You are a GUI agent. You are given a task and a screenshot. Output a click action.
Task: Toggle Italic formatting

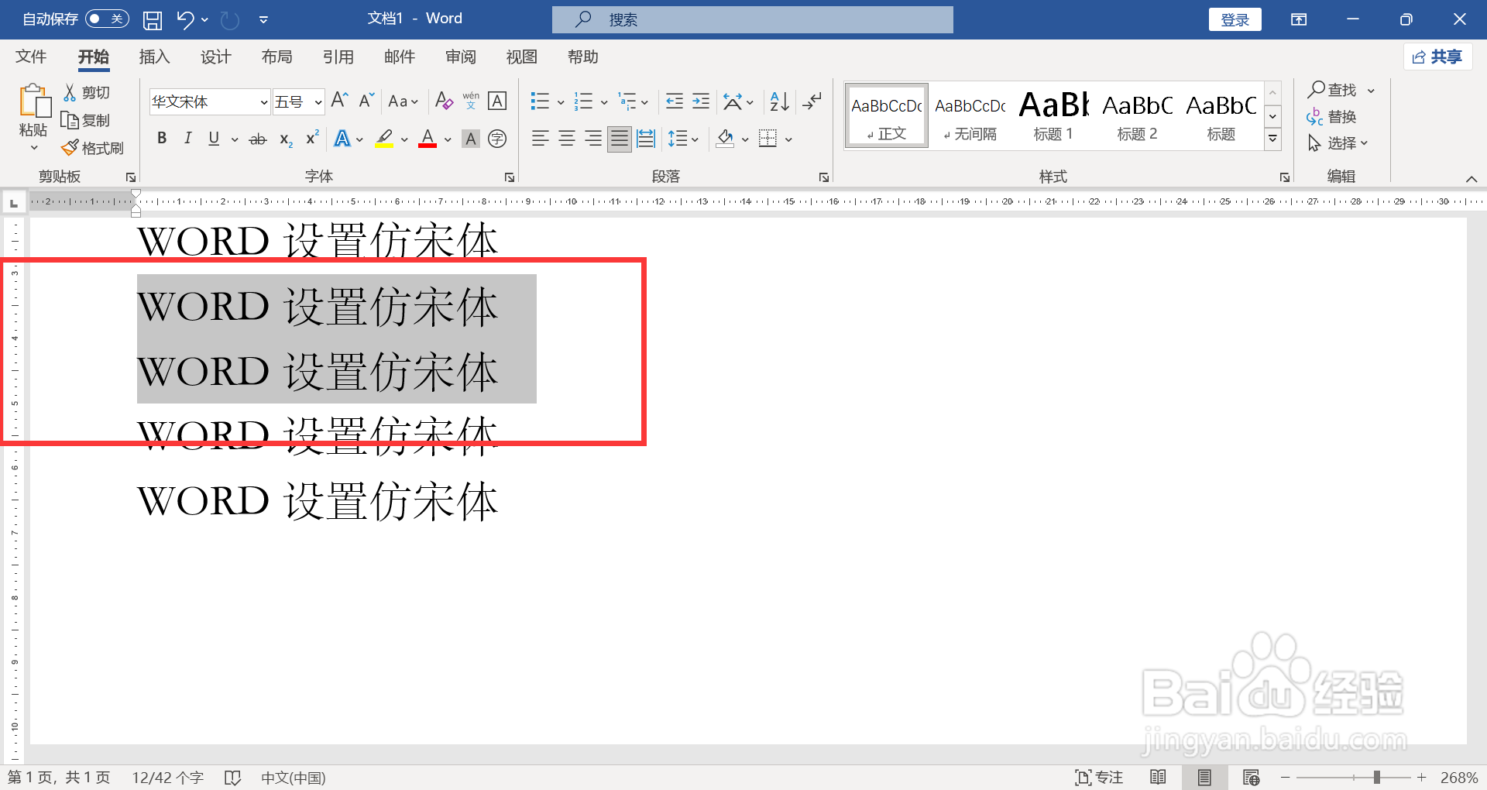(187, 139)
